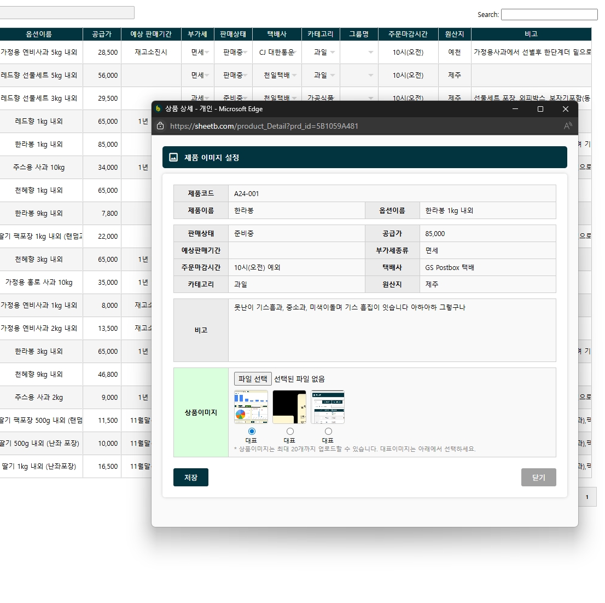Click the sheetb favicon in the popup title bar
Screen dimensions: 605x603
pos(158,108)
